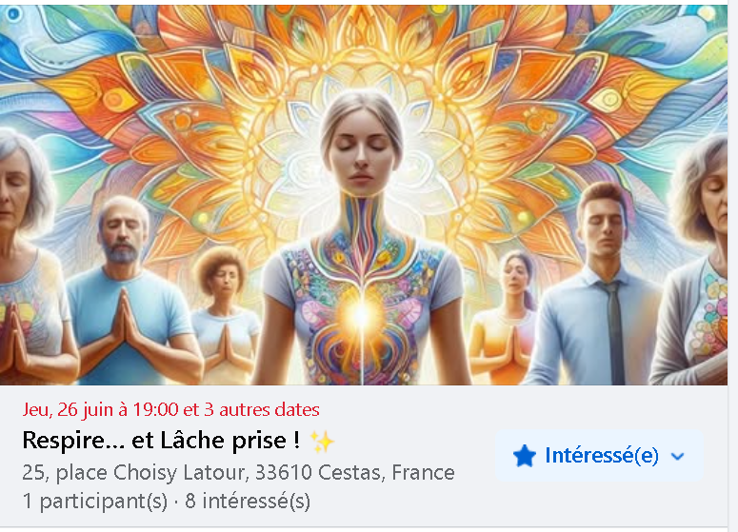Click the blue star icon
The image size is (738, 532).
(x=525, y=456)
